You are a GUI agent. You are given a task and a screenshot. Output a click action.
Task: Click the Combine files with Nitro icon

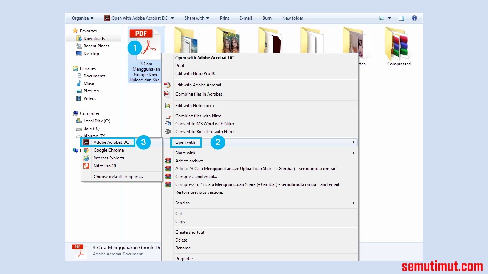(168, 116)
